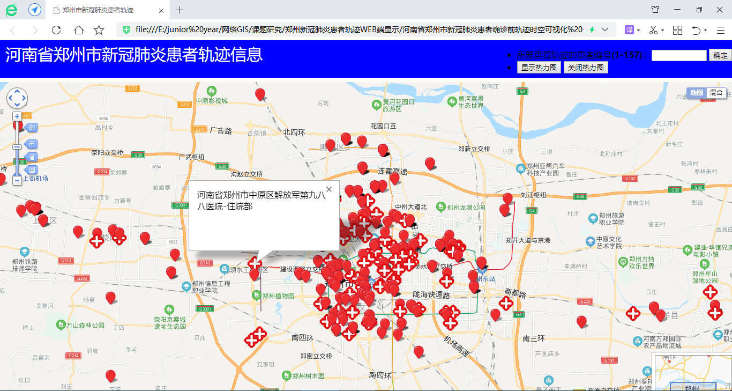Click the 荥阳京襄城遗址生态园 POI icon
The height and width of the screenshot is (391, 732).
click(x=169, y=309)
